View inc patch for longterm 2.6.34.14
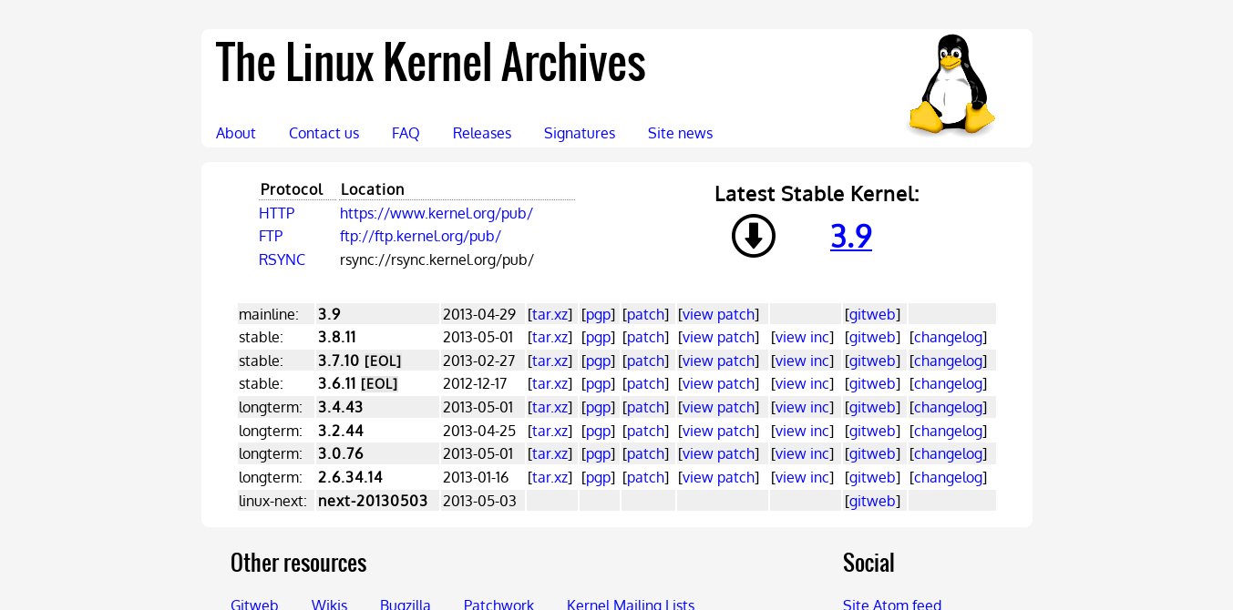This screenshot has height=610, width=1233. (802, 477)
